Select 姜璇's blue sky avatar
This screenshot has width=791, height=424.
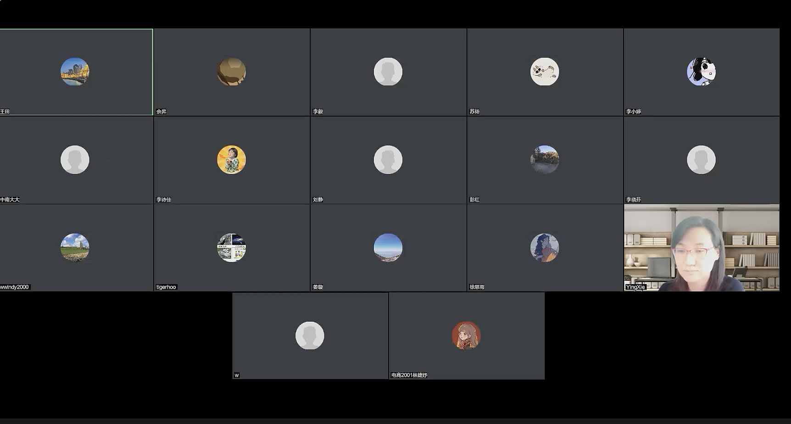click(x=388, y=248)
